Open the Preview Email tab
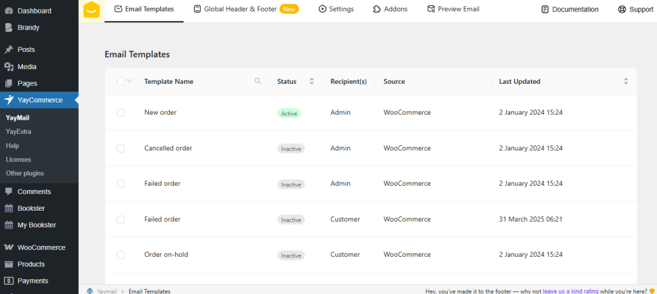The width and height of the screenshot is (657, 294). click(x=453, y=9)
